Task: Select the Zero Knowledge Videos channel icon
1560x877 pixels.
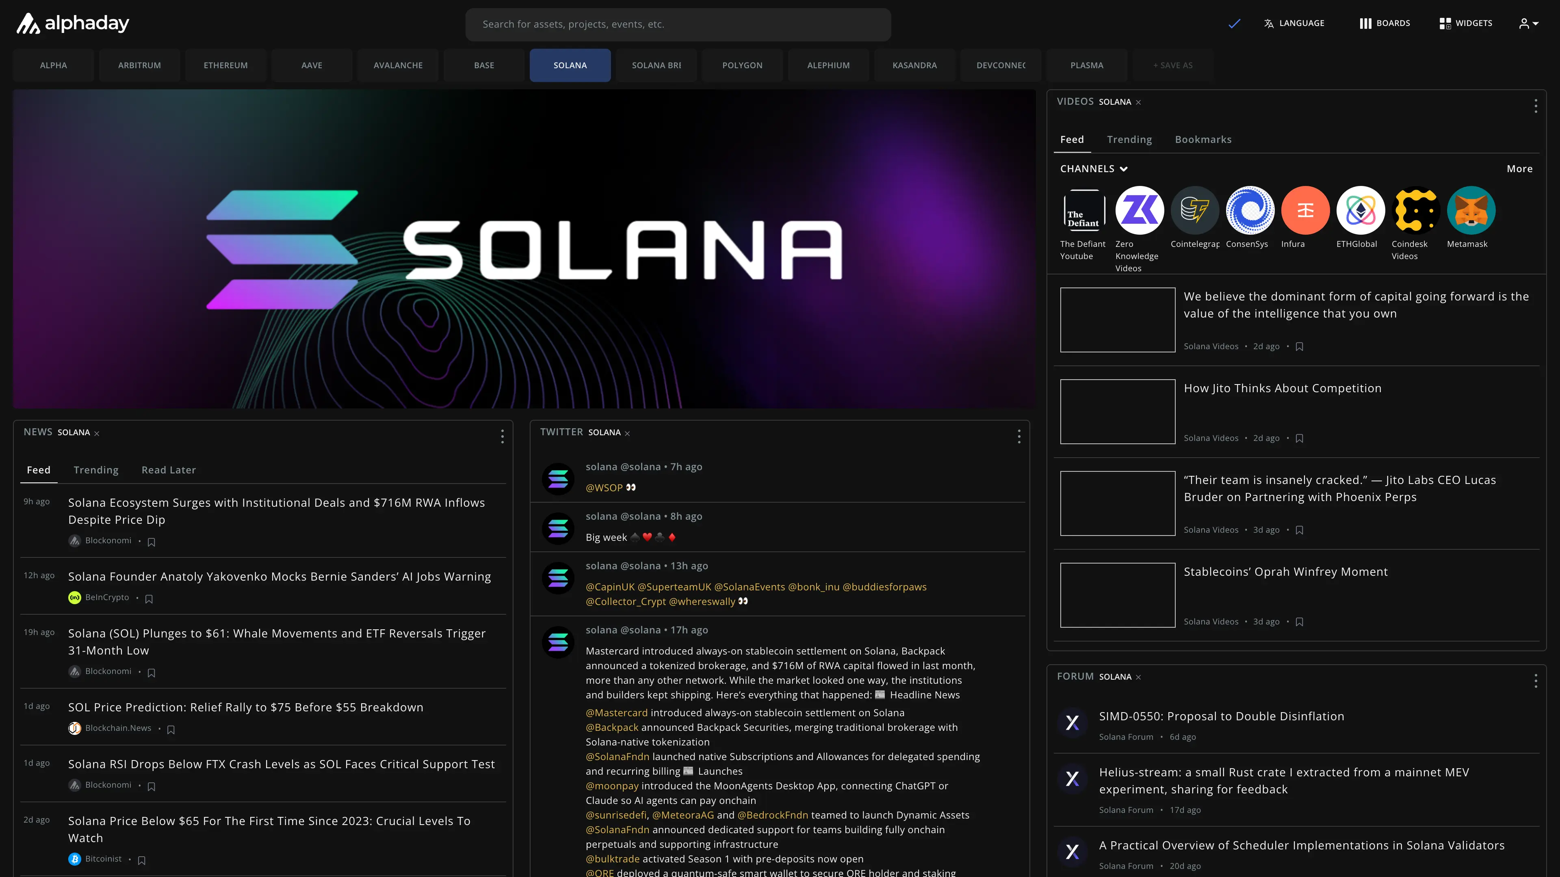Action: pos(1139,210)
